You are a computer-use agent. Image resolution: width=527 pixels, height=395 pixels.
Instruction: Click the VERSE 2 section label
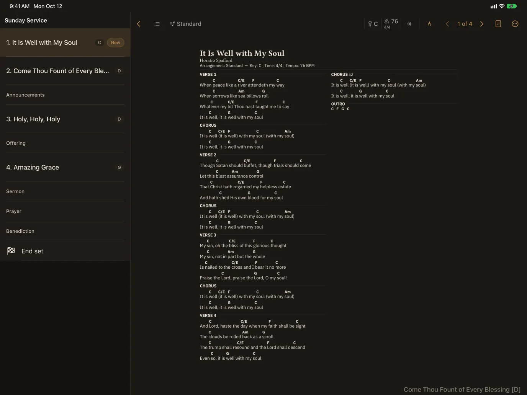(x=208, y=155)
